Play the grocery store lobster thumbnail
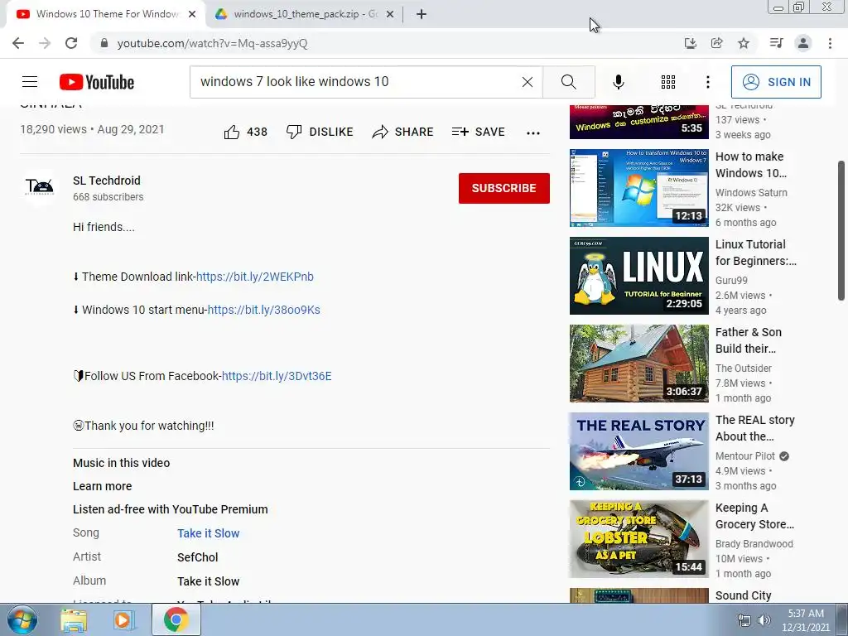 [x=638, y=538]
